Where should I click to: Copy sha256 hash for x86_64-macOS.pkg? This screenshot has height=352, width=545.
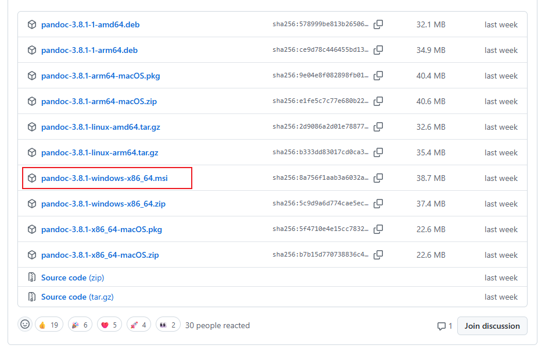click(378, 229)
